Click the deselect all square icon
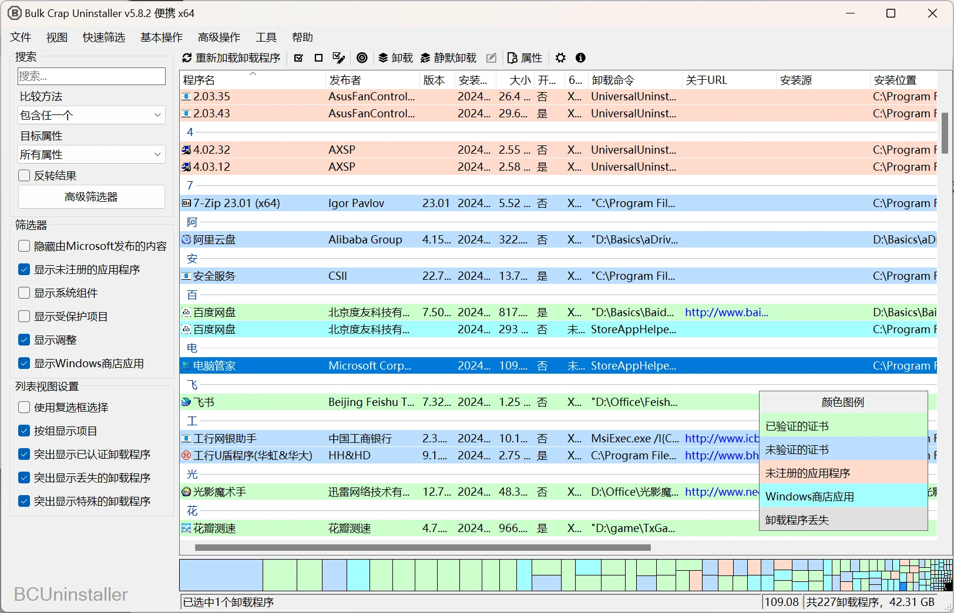The width and height of the screenshot is (954, 613). coord(318,57)
